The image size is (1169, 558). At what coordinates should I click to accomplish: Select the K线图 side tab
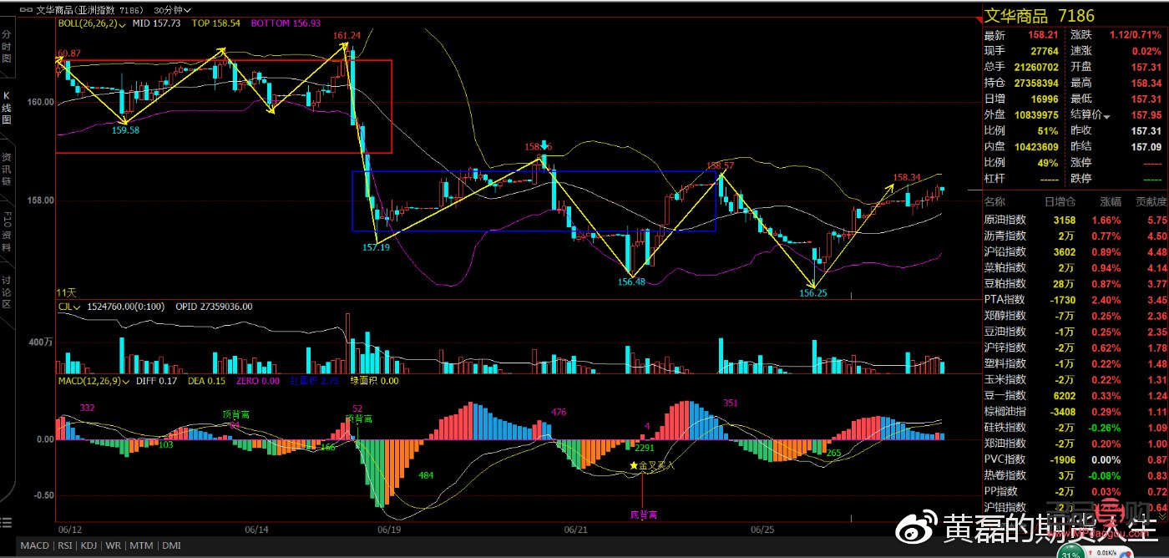tap(7, 109)
